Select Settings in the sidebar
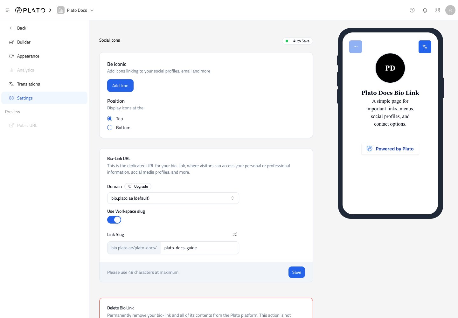458x318 pixels. click(x=44, y=98)
